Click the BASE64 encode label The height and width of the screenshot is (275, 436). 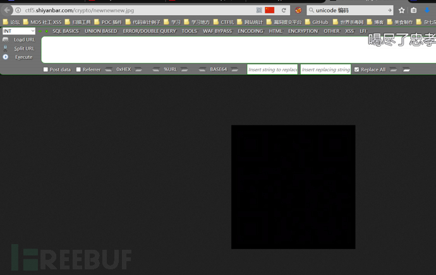(219, 69)
